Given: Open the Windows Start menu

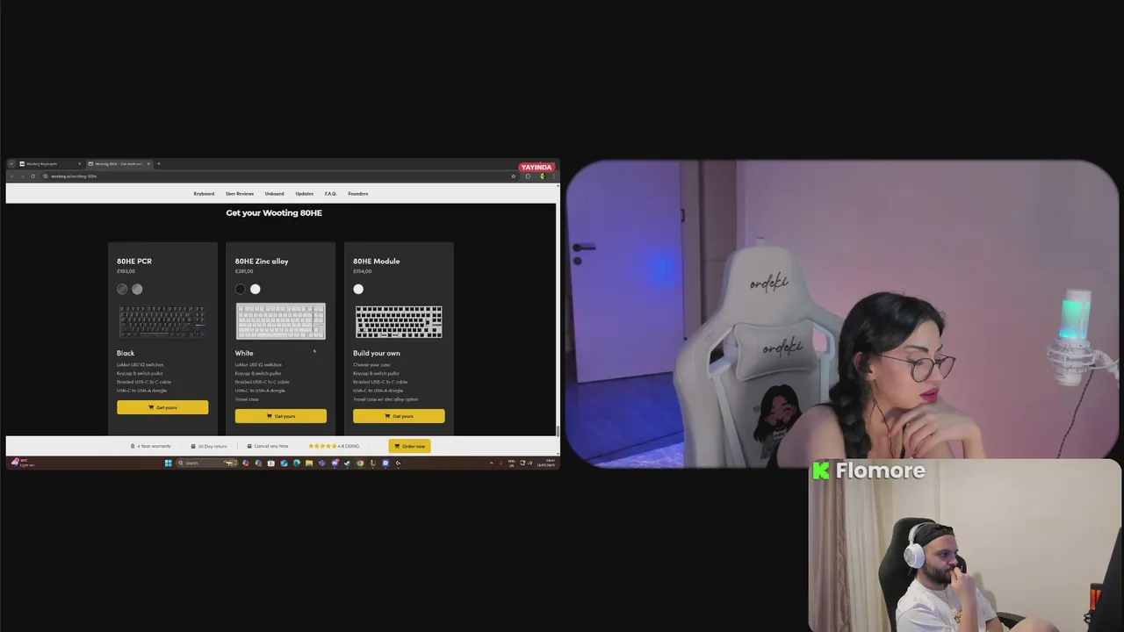Looking at the screenshot, I should pos(168,463).
